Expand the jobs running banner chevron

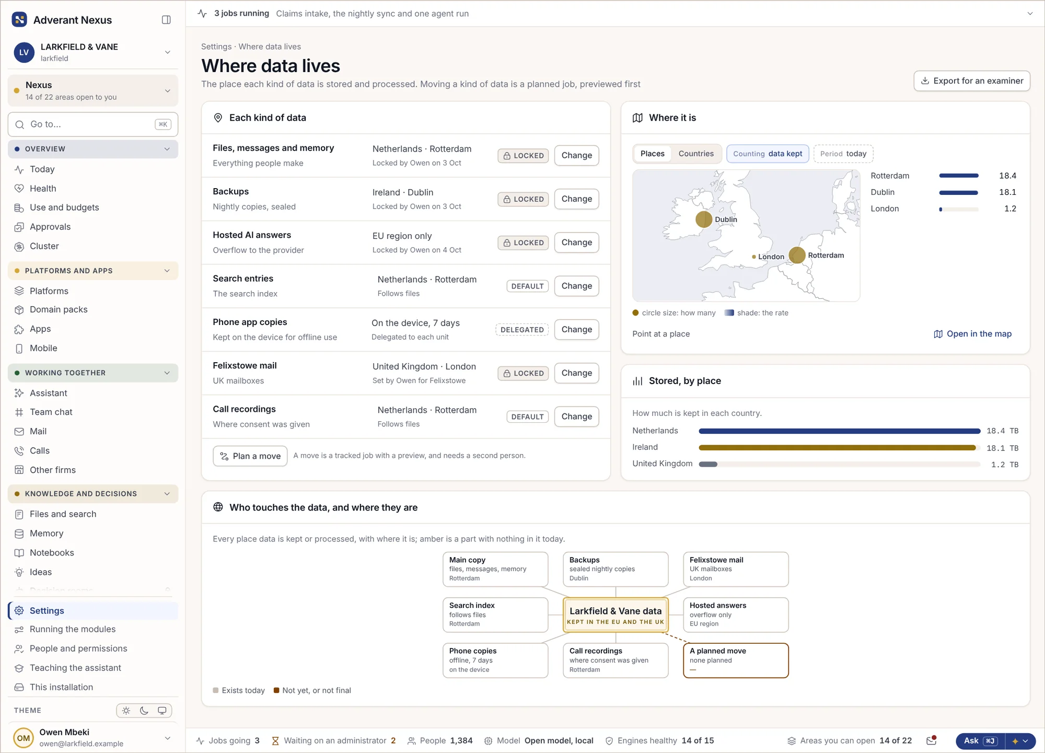pyautogui.click(x=1030, y=14)
